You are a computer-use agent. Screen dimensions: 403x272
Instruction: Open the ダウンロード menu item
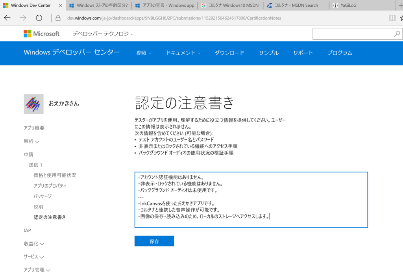pyautogui.click(x=229, y=53)
